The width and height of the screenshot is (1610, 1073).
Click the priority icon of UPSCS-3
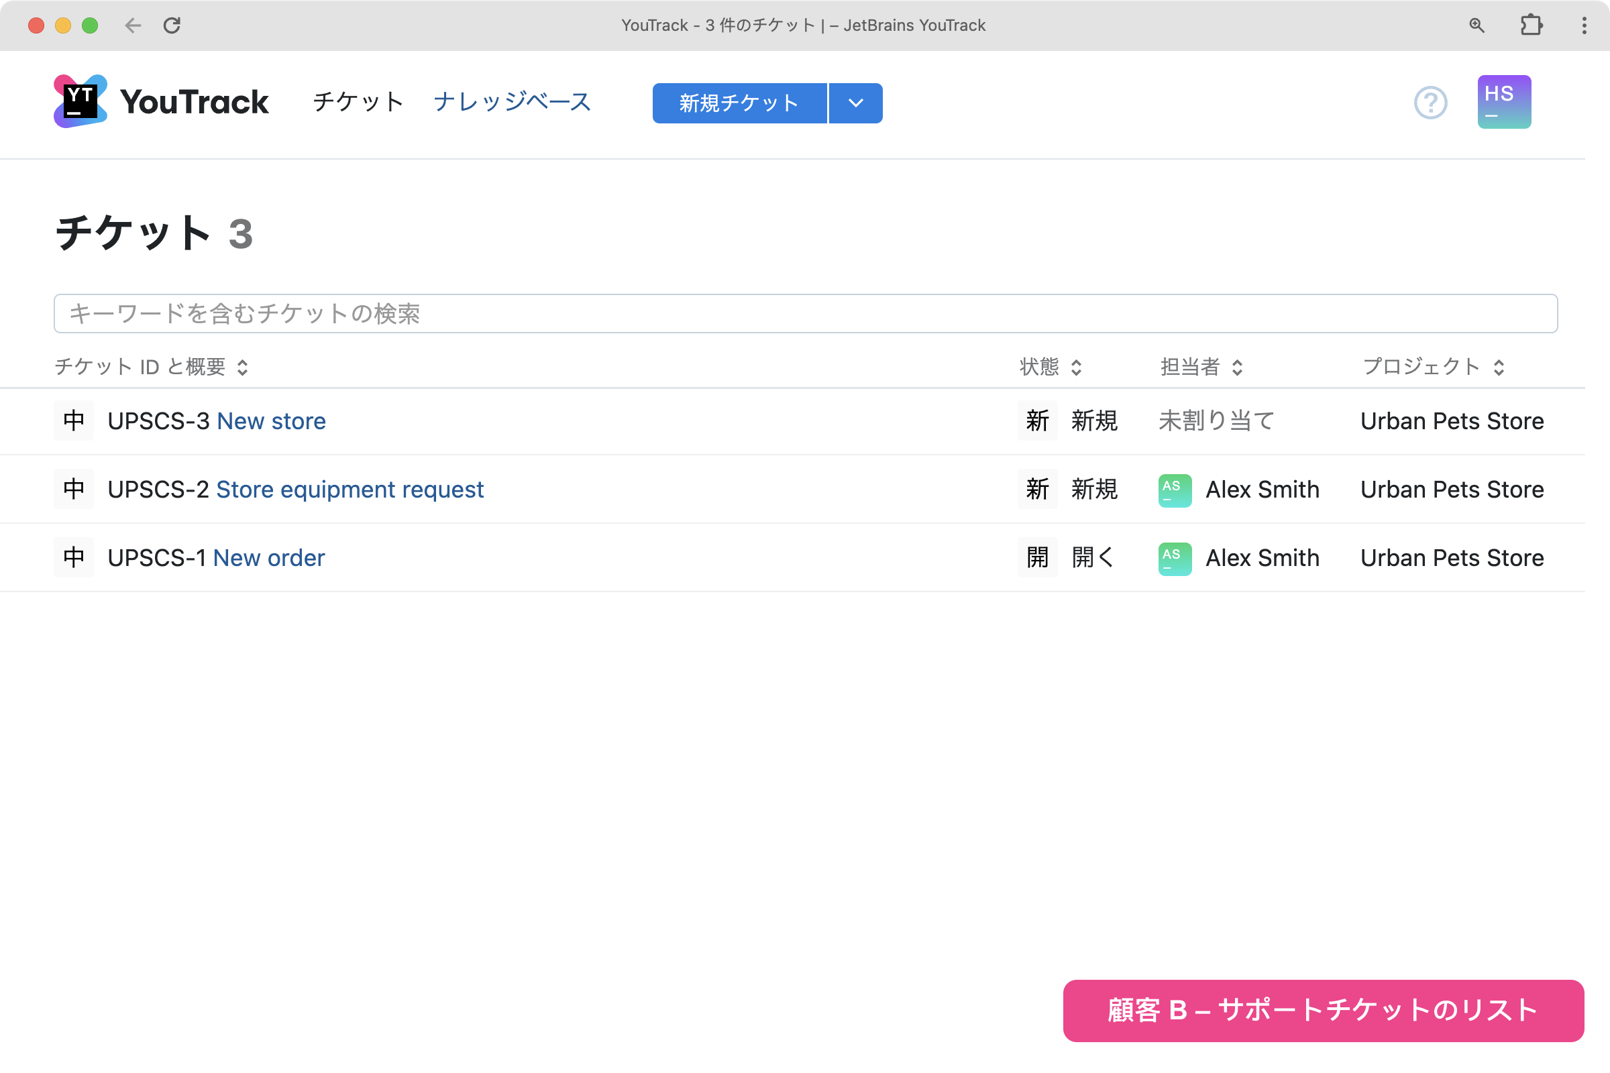tap(74, 420)
